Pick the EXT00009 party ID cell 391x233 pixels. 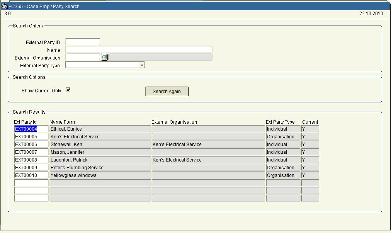coord(31,168)
